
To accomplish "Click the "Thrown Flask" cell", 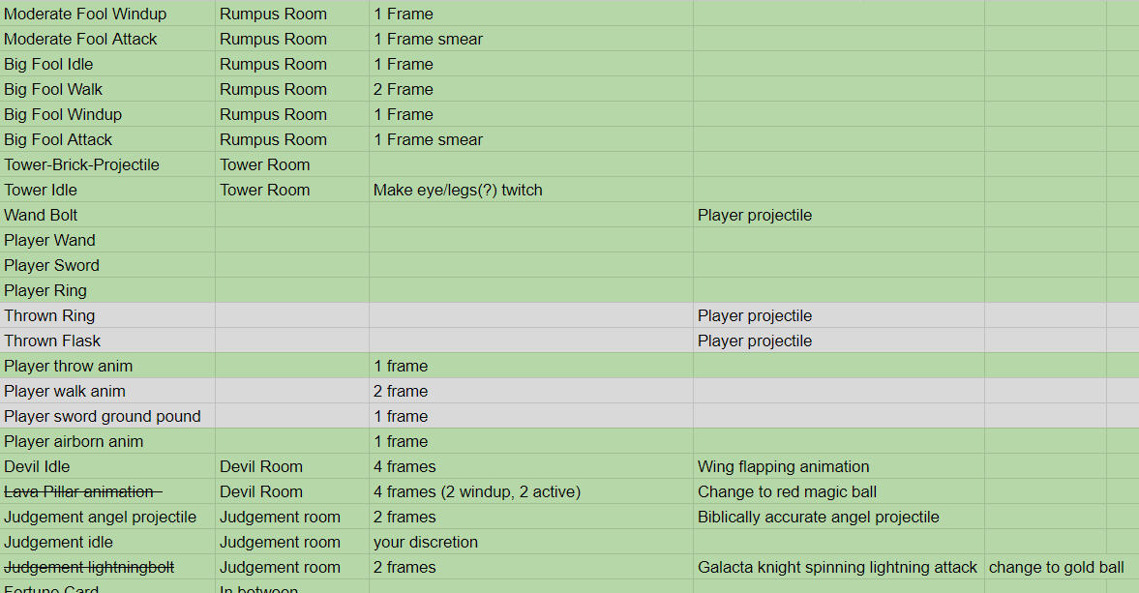I will coord(52,341).
